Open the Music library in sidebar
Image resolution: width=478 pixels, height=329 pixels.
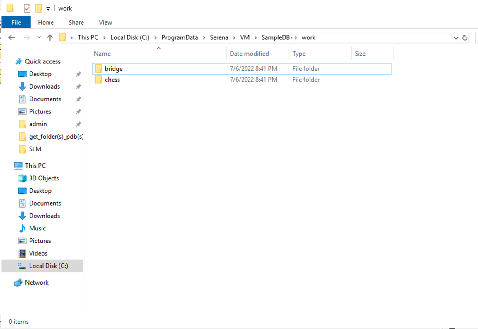click(37, 228)
